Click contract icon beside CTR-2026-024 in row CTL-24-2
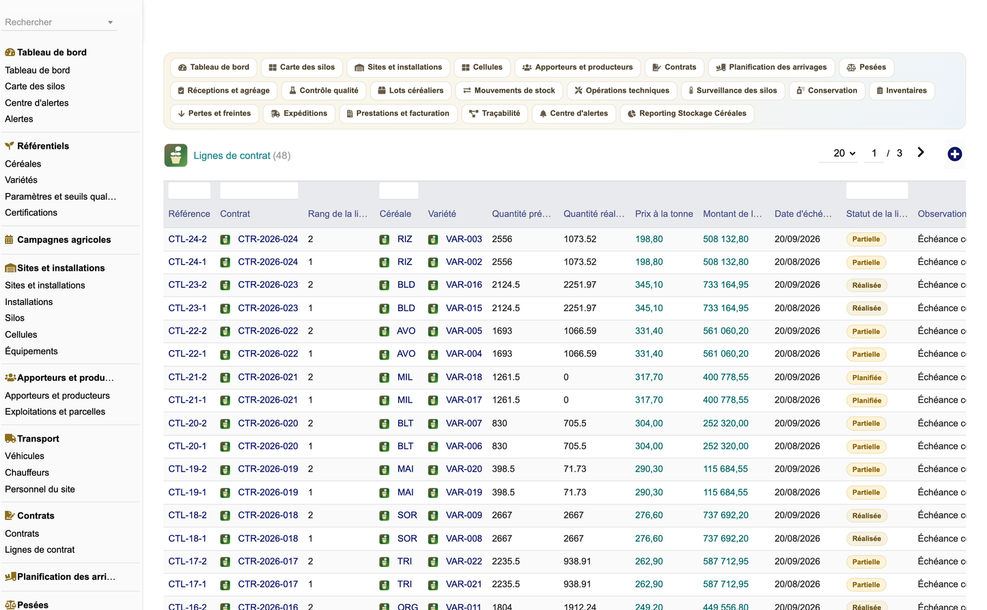987x610 pixels. (225, 239)
